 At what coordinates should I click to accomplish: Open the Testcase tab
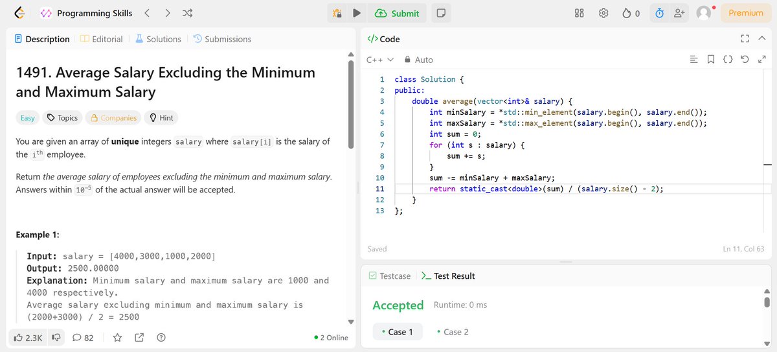click(389, 276)
